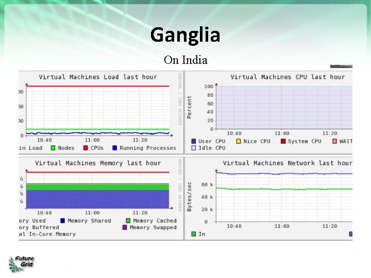The width and height of the screenshot is (371, 278).
Task: Click 'Virtual Machines Memory last hour' title
Action: (98, 163)
